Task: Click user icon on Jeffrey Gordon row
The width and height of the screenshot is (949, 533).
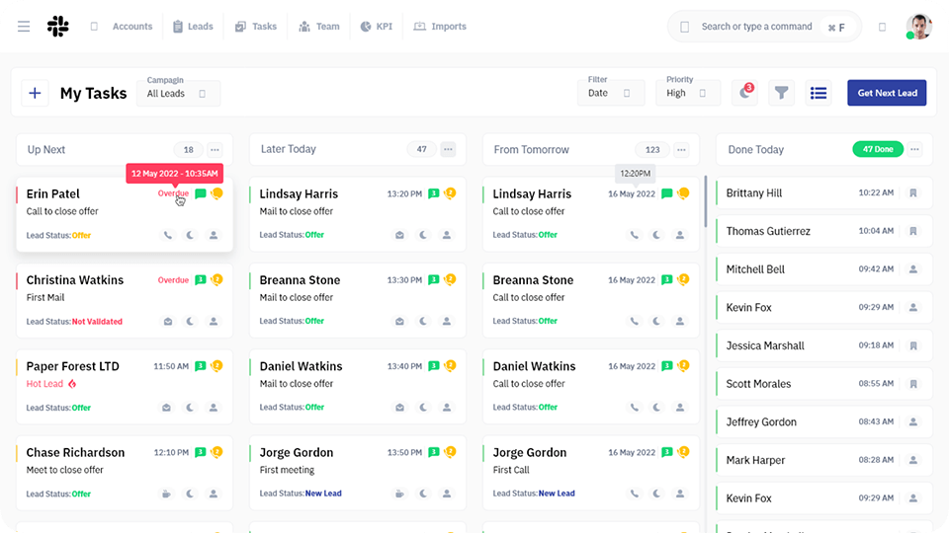Action: 913,421
